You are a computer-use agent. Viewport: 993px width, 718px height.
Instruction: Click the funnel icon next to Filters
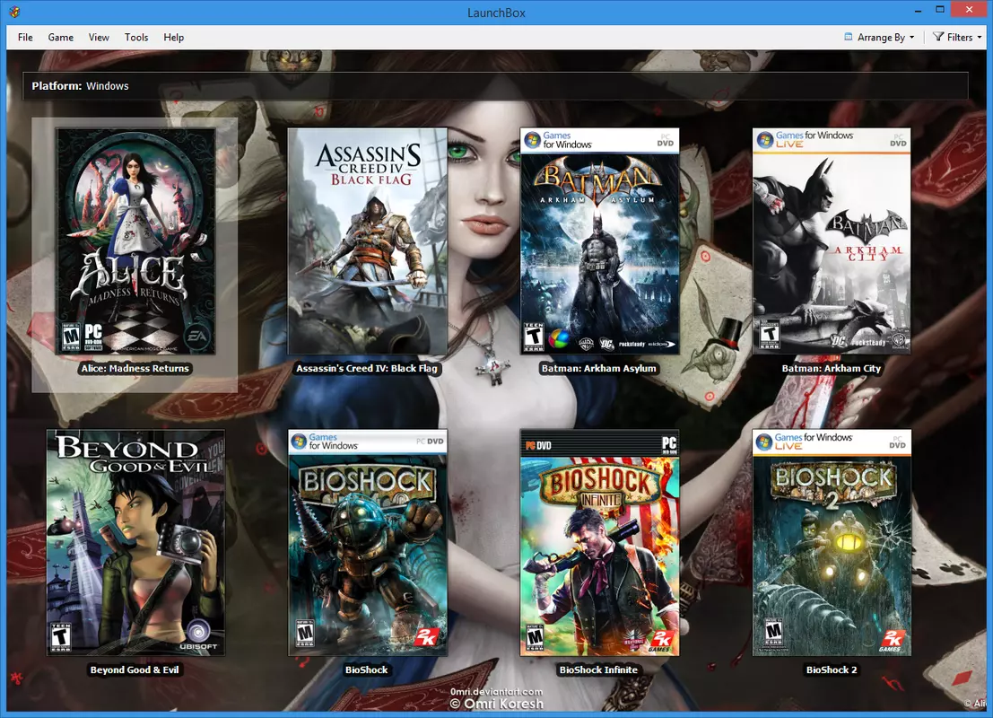pos(938,37)
